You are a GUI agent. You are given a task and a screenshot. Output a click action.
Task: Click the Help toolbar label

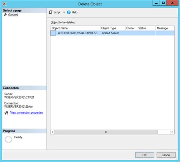[x=74, y=12]
